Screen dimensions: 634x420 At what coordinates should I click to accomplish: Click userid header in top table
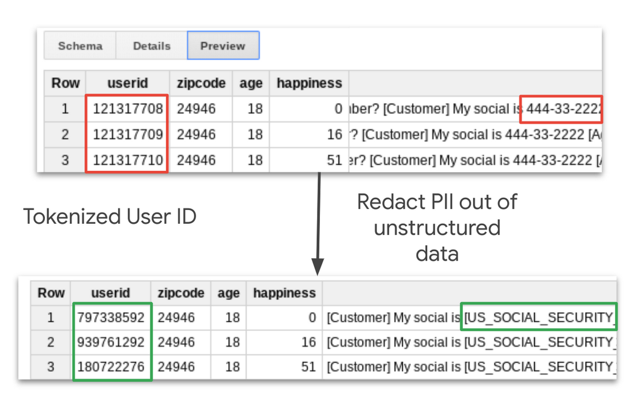click(128, 83)
